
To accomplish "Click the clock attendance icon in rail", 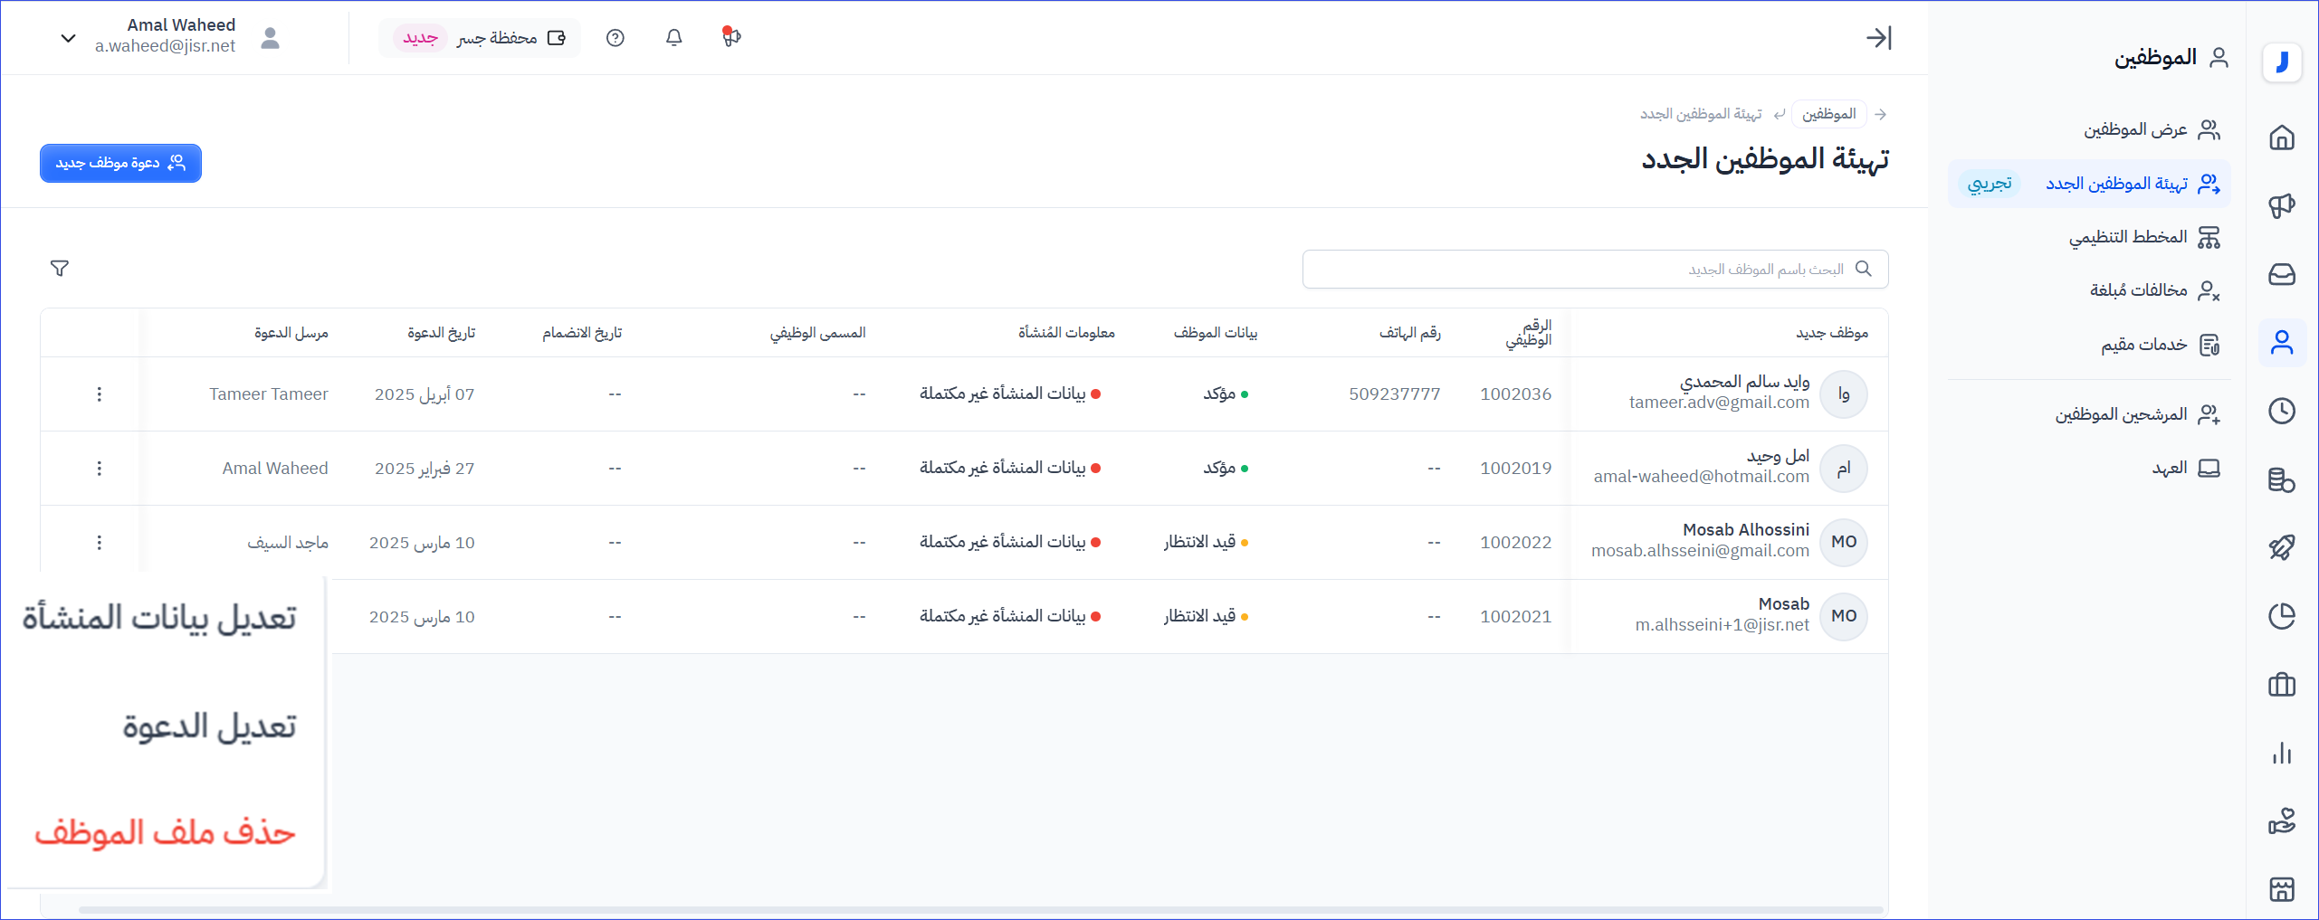I will tap(2281, 411).
